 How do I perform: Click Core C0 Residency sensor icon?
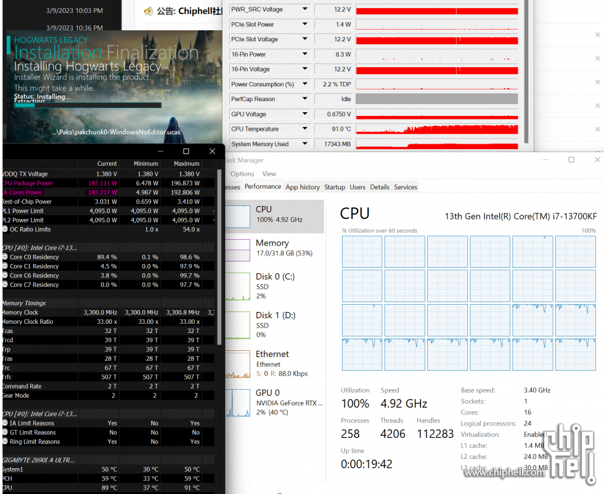(5, 257)
